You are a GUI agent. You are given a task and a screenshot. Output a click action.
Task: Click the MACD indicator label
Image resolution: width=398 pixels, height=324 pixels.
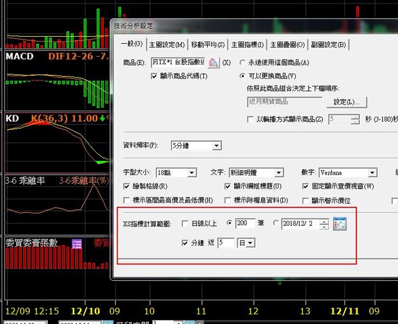[x=20, y=56]
